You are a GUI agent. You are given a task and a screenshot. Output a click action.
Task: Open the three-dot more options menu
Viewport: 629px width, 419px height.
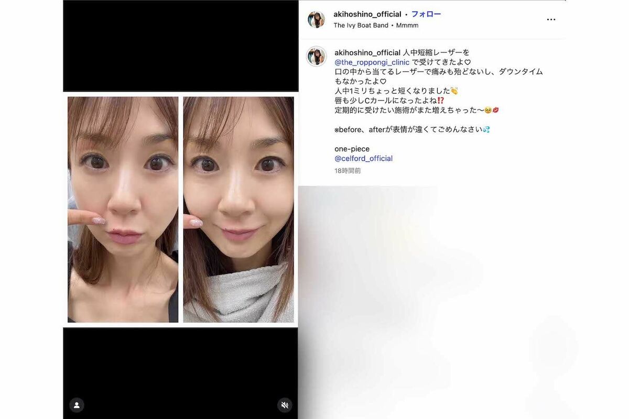[x=551, y=19]
